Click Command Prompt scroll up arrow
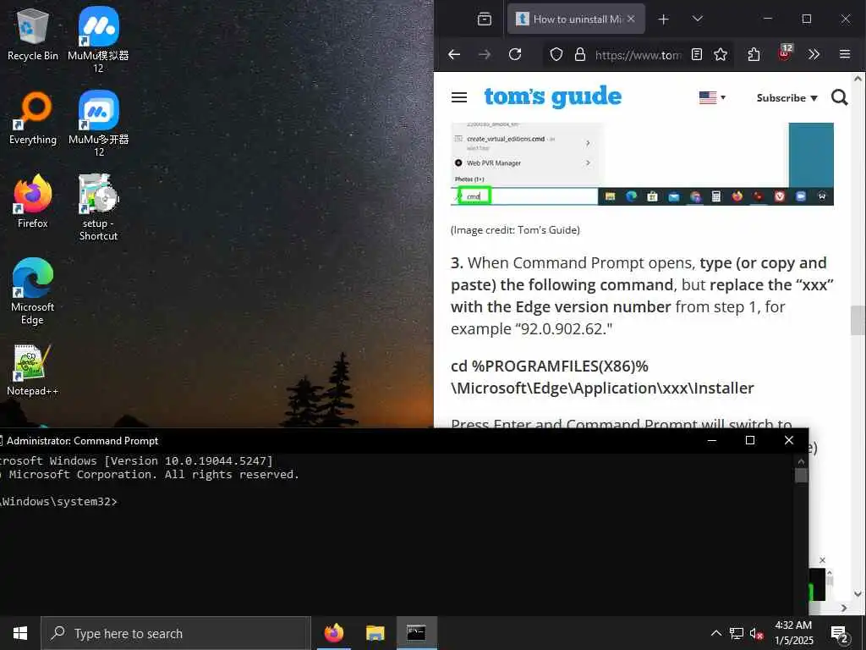This screenshot has width=866, height=650. (x=802, y=460)
